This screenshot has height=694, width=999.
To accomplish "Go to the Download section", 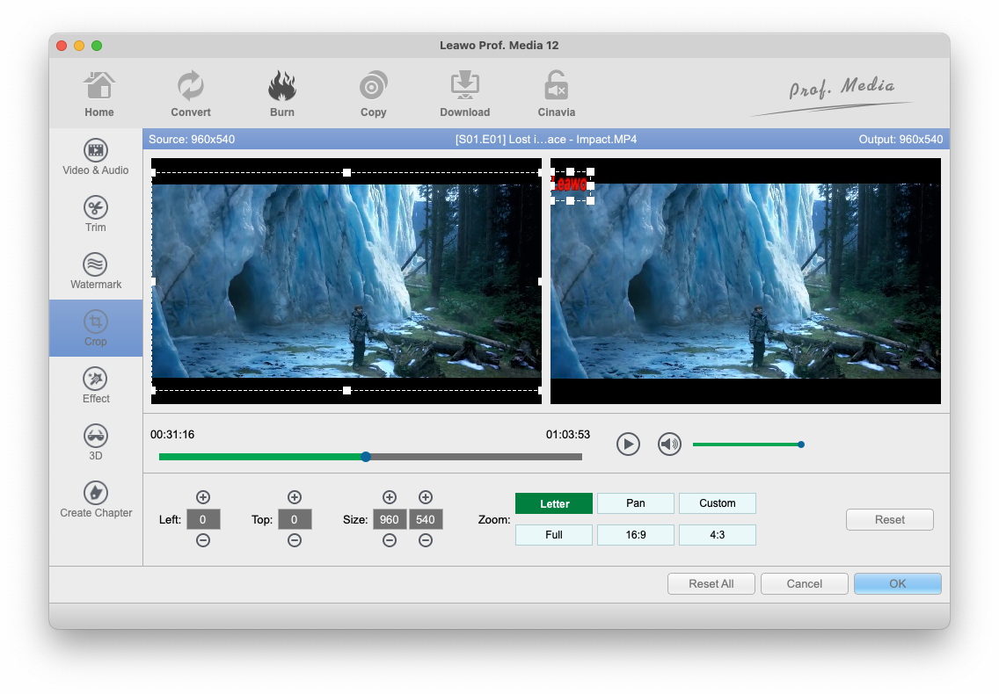I will tap(464, 95).
